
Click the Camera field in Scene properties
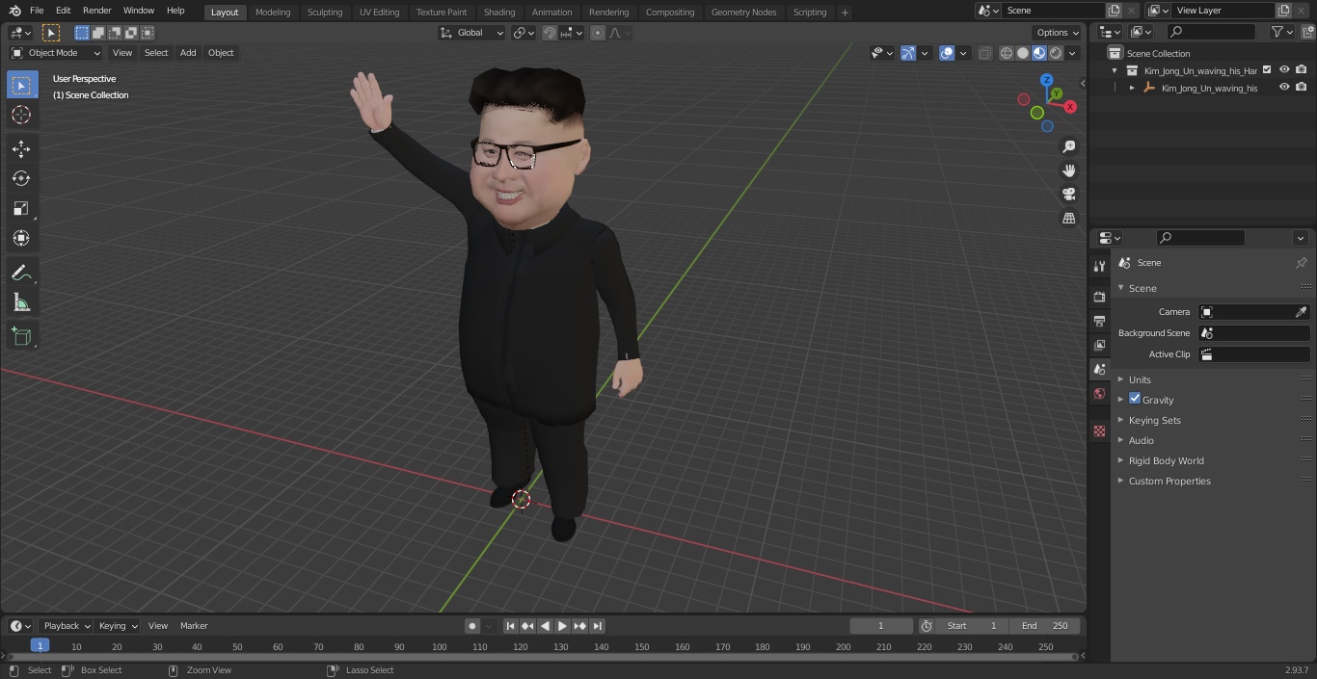pyautogui.click(x=1254, y=312)
